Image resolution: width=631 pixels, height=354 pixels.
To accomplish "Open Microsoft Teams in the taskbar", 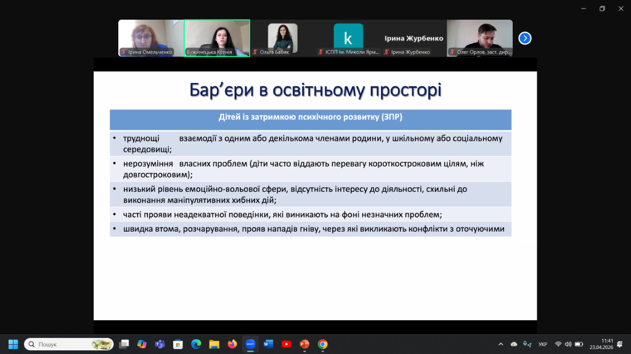I will tap(160, 344).
